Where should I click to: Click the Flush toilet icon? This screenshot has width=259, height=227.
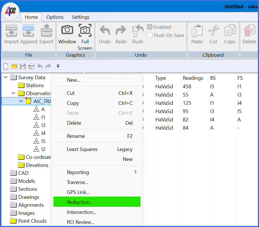[137, 30]
